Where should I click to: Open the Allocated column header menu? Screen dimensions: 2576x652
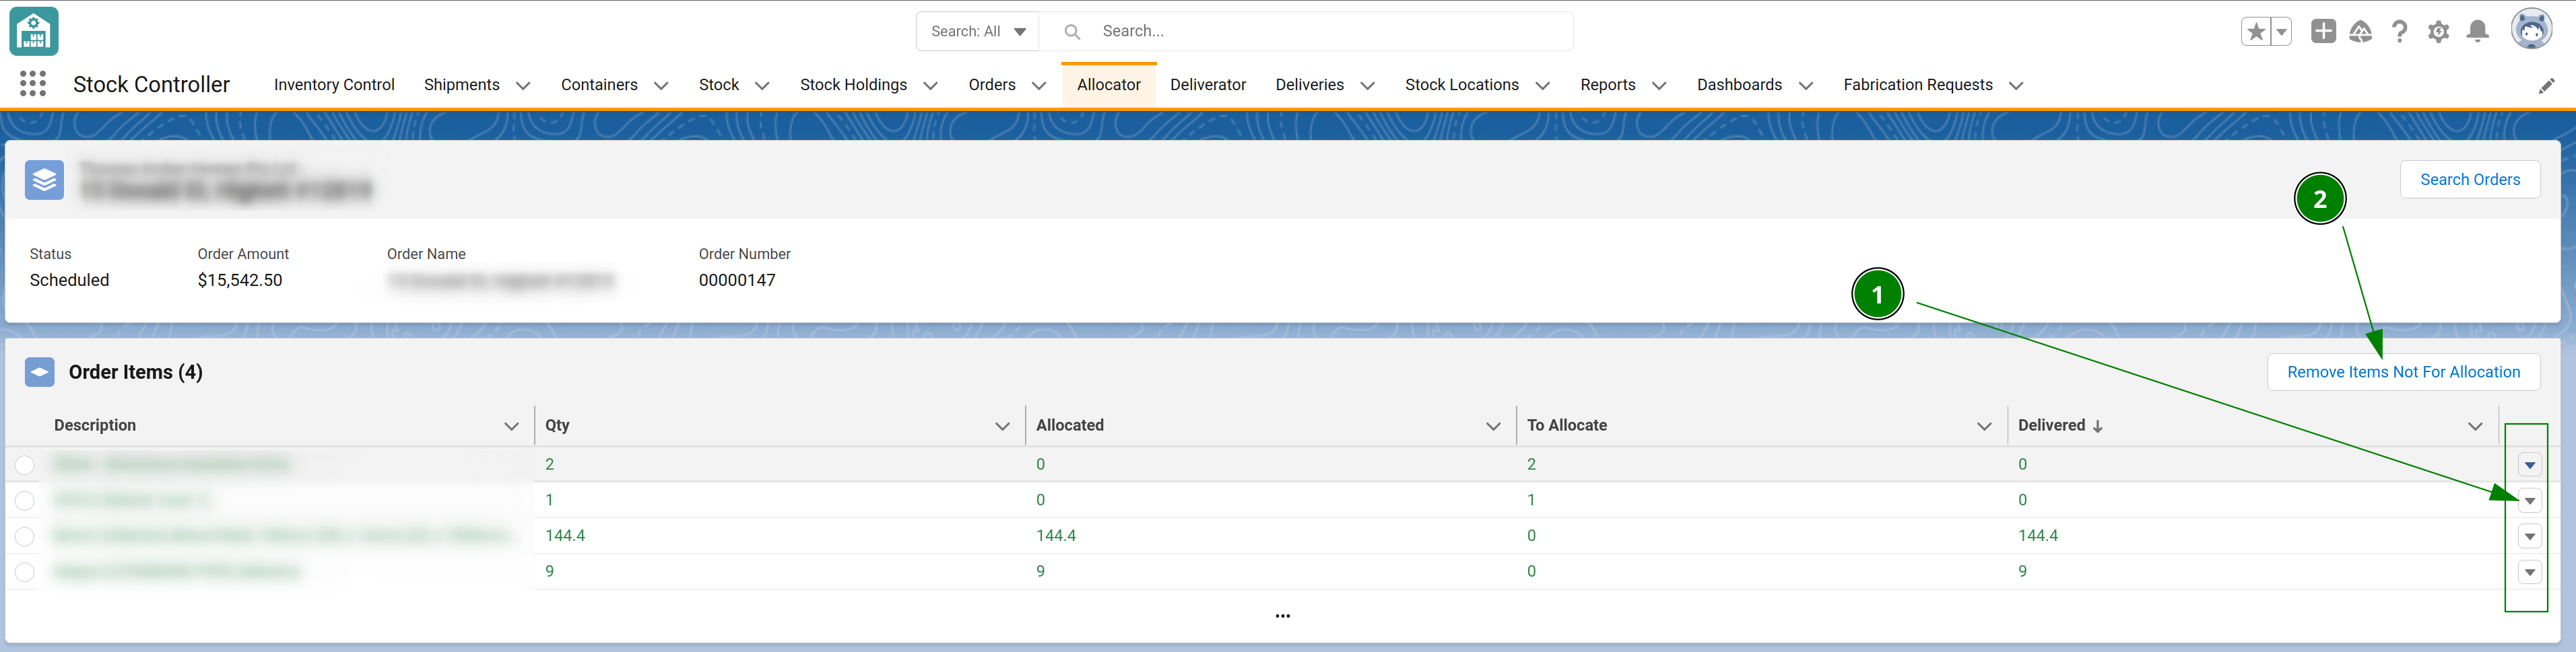click(1493, 427)
